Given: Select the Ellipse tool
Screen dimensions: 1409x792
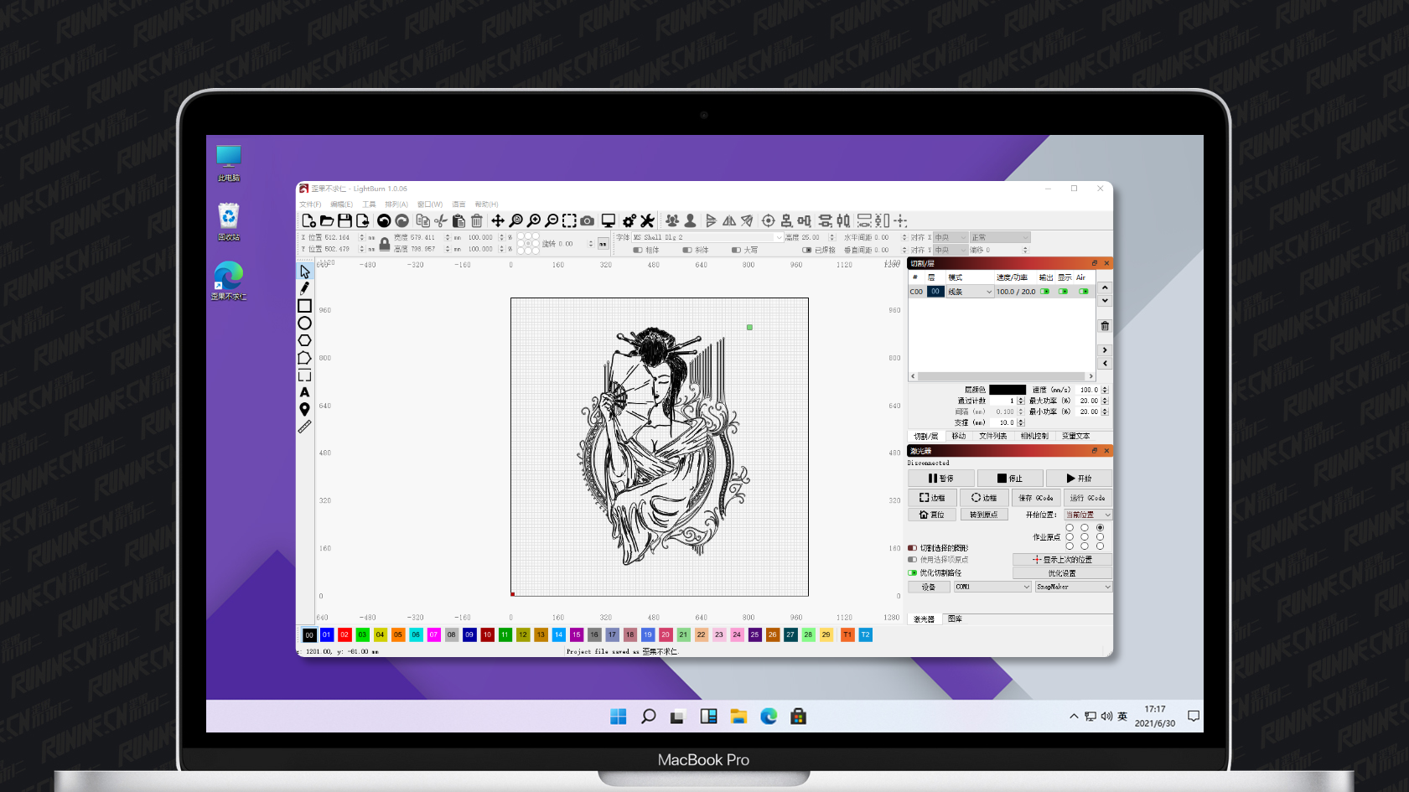Looking at the screenshot, I should pyautogui.click(x=305, y=323).
